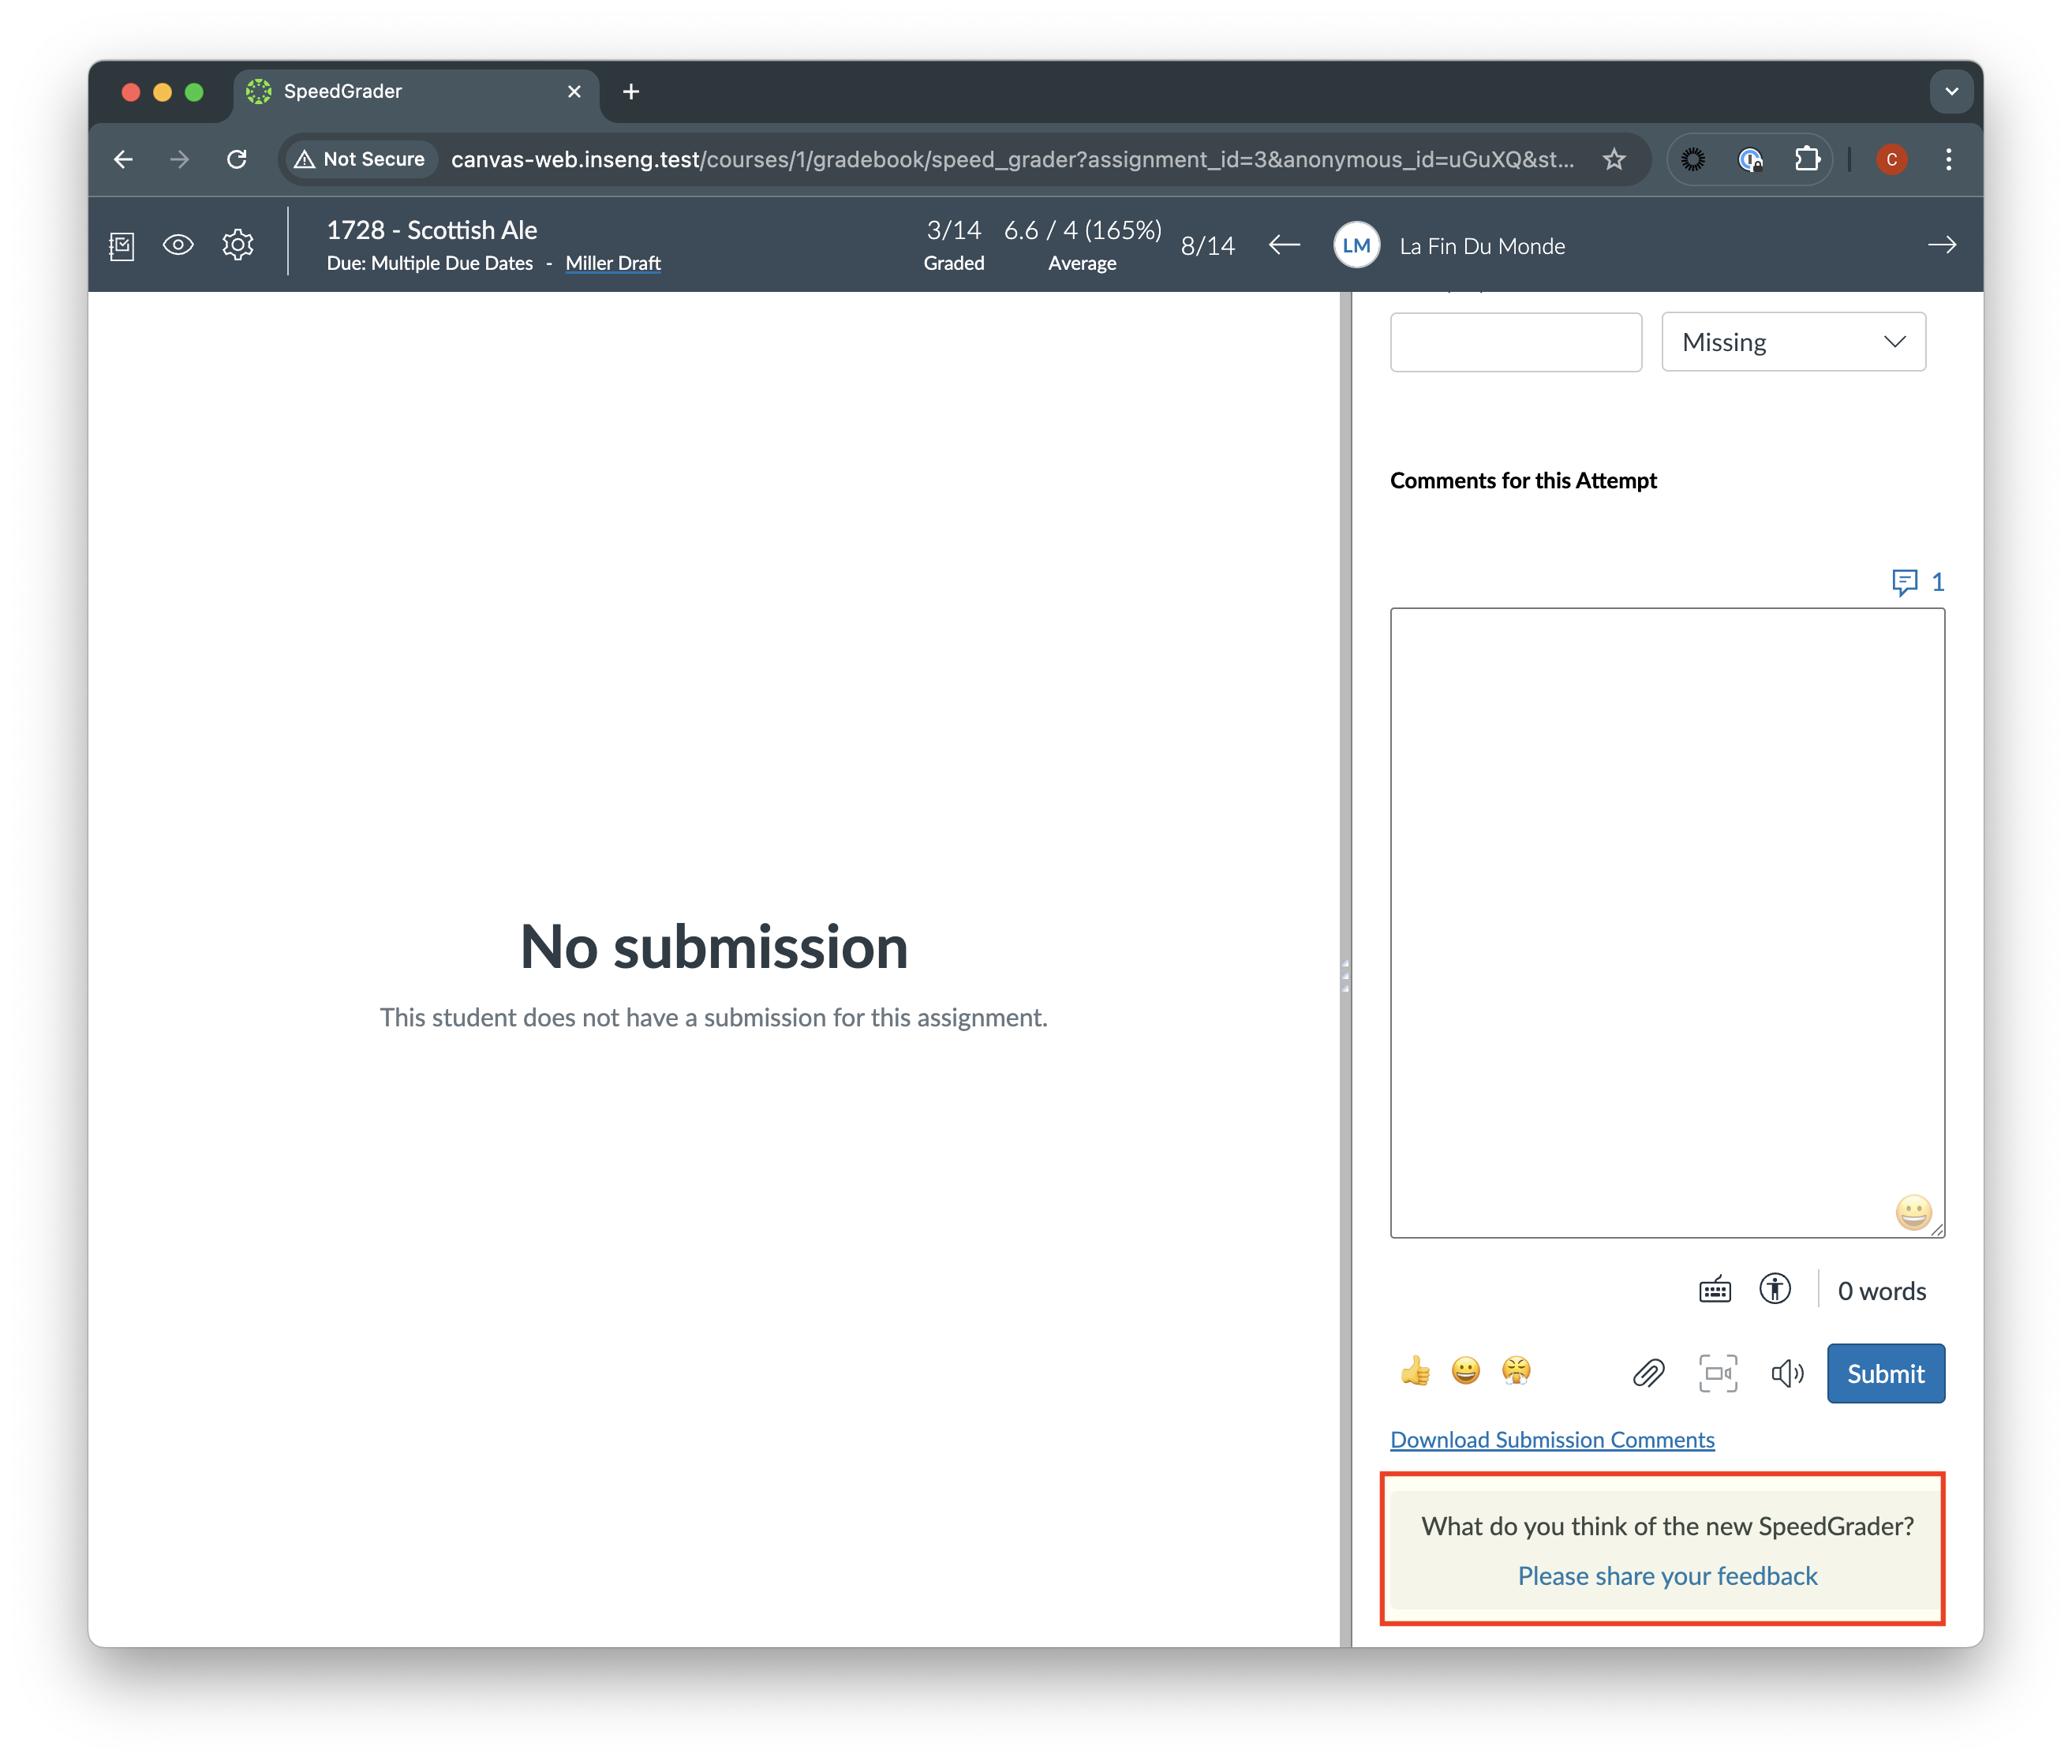Expand the Missing status dropdown
Viewport: 2072px width, 1764px height.
click(x=1793, y=342)
